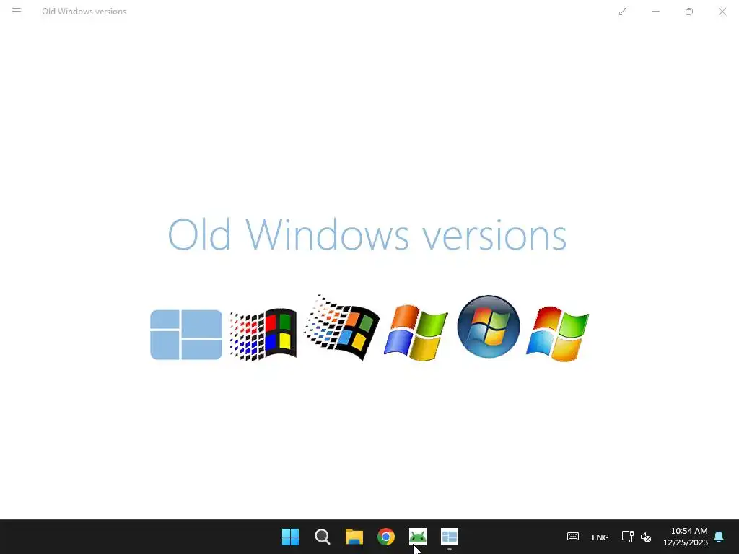739x554 pixels.
Task: Open the hamburger menu
Action: pos(17,12)
